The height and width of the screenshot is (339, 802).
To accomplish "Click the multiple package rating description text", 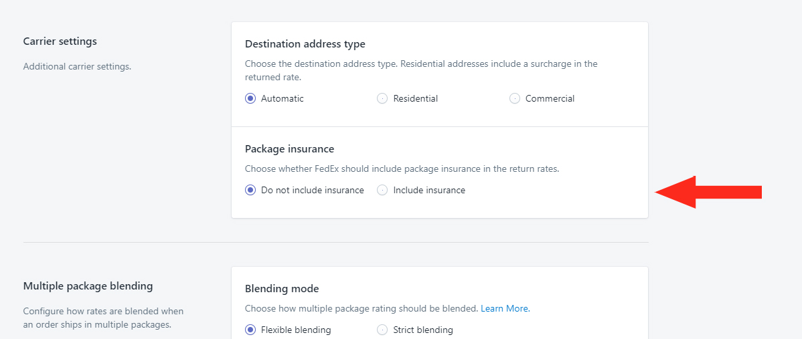I will 361,308.
